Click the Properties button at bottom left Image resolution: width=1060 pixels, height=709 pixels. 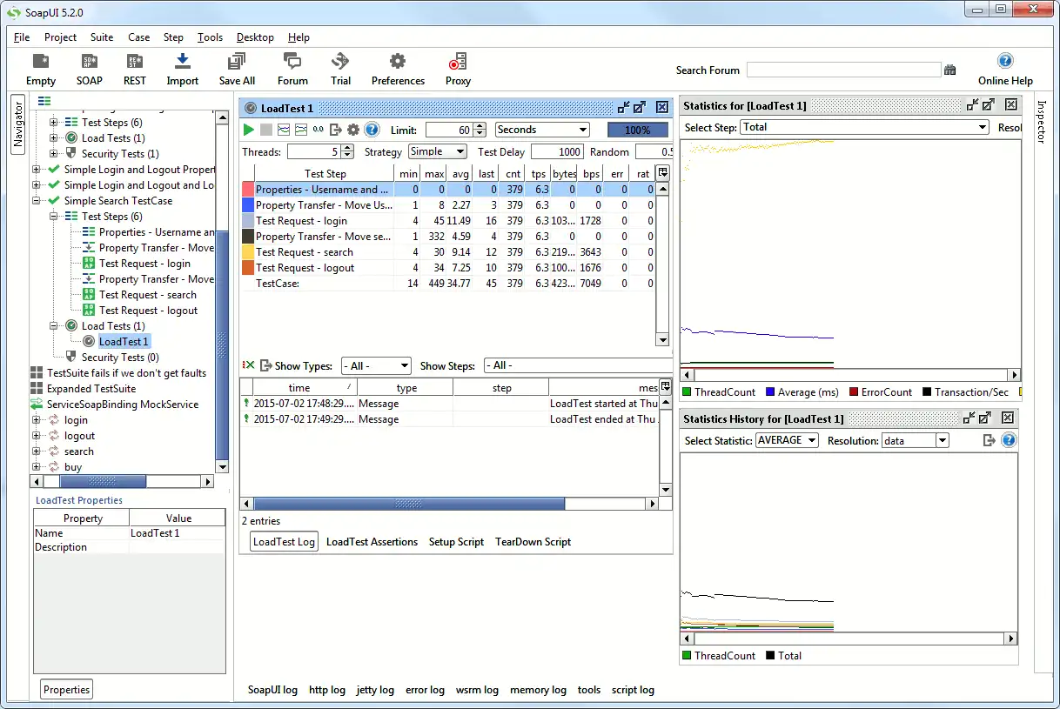tap(67, 690)
